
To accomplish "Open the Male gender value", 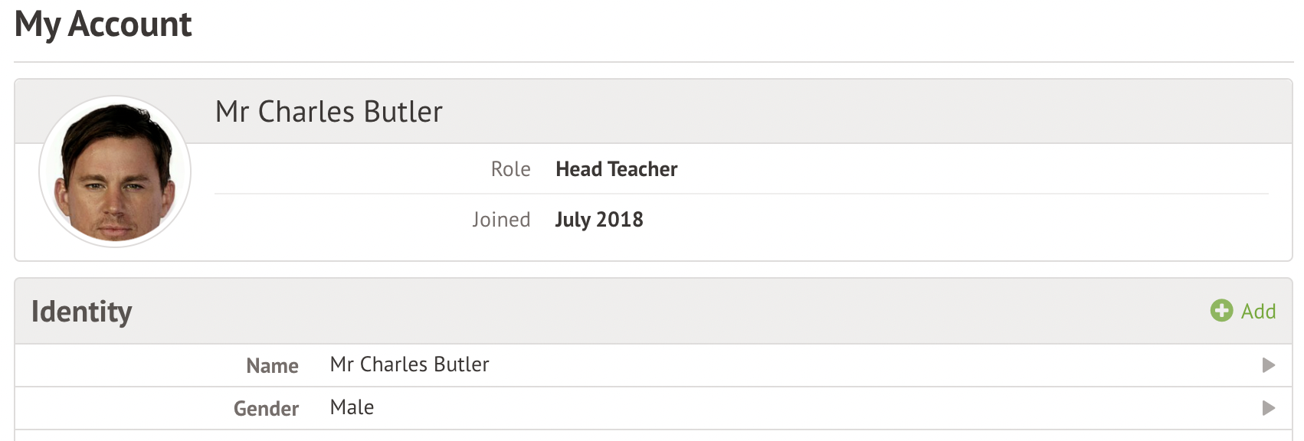I will (352, 407).
